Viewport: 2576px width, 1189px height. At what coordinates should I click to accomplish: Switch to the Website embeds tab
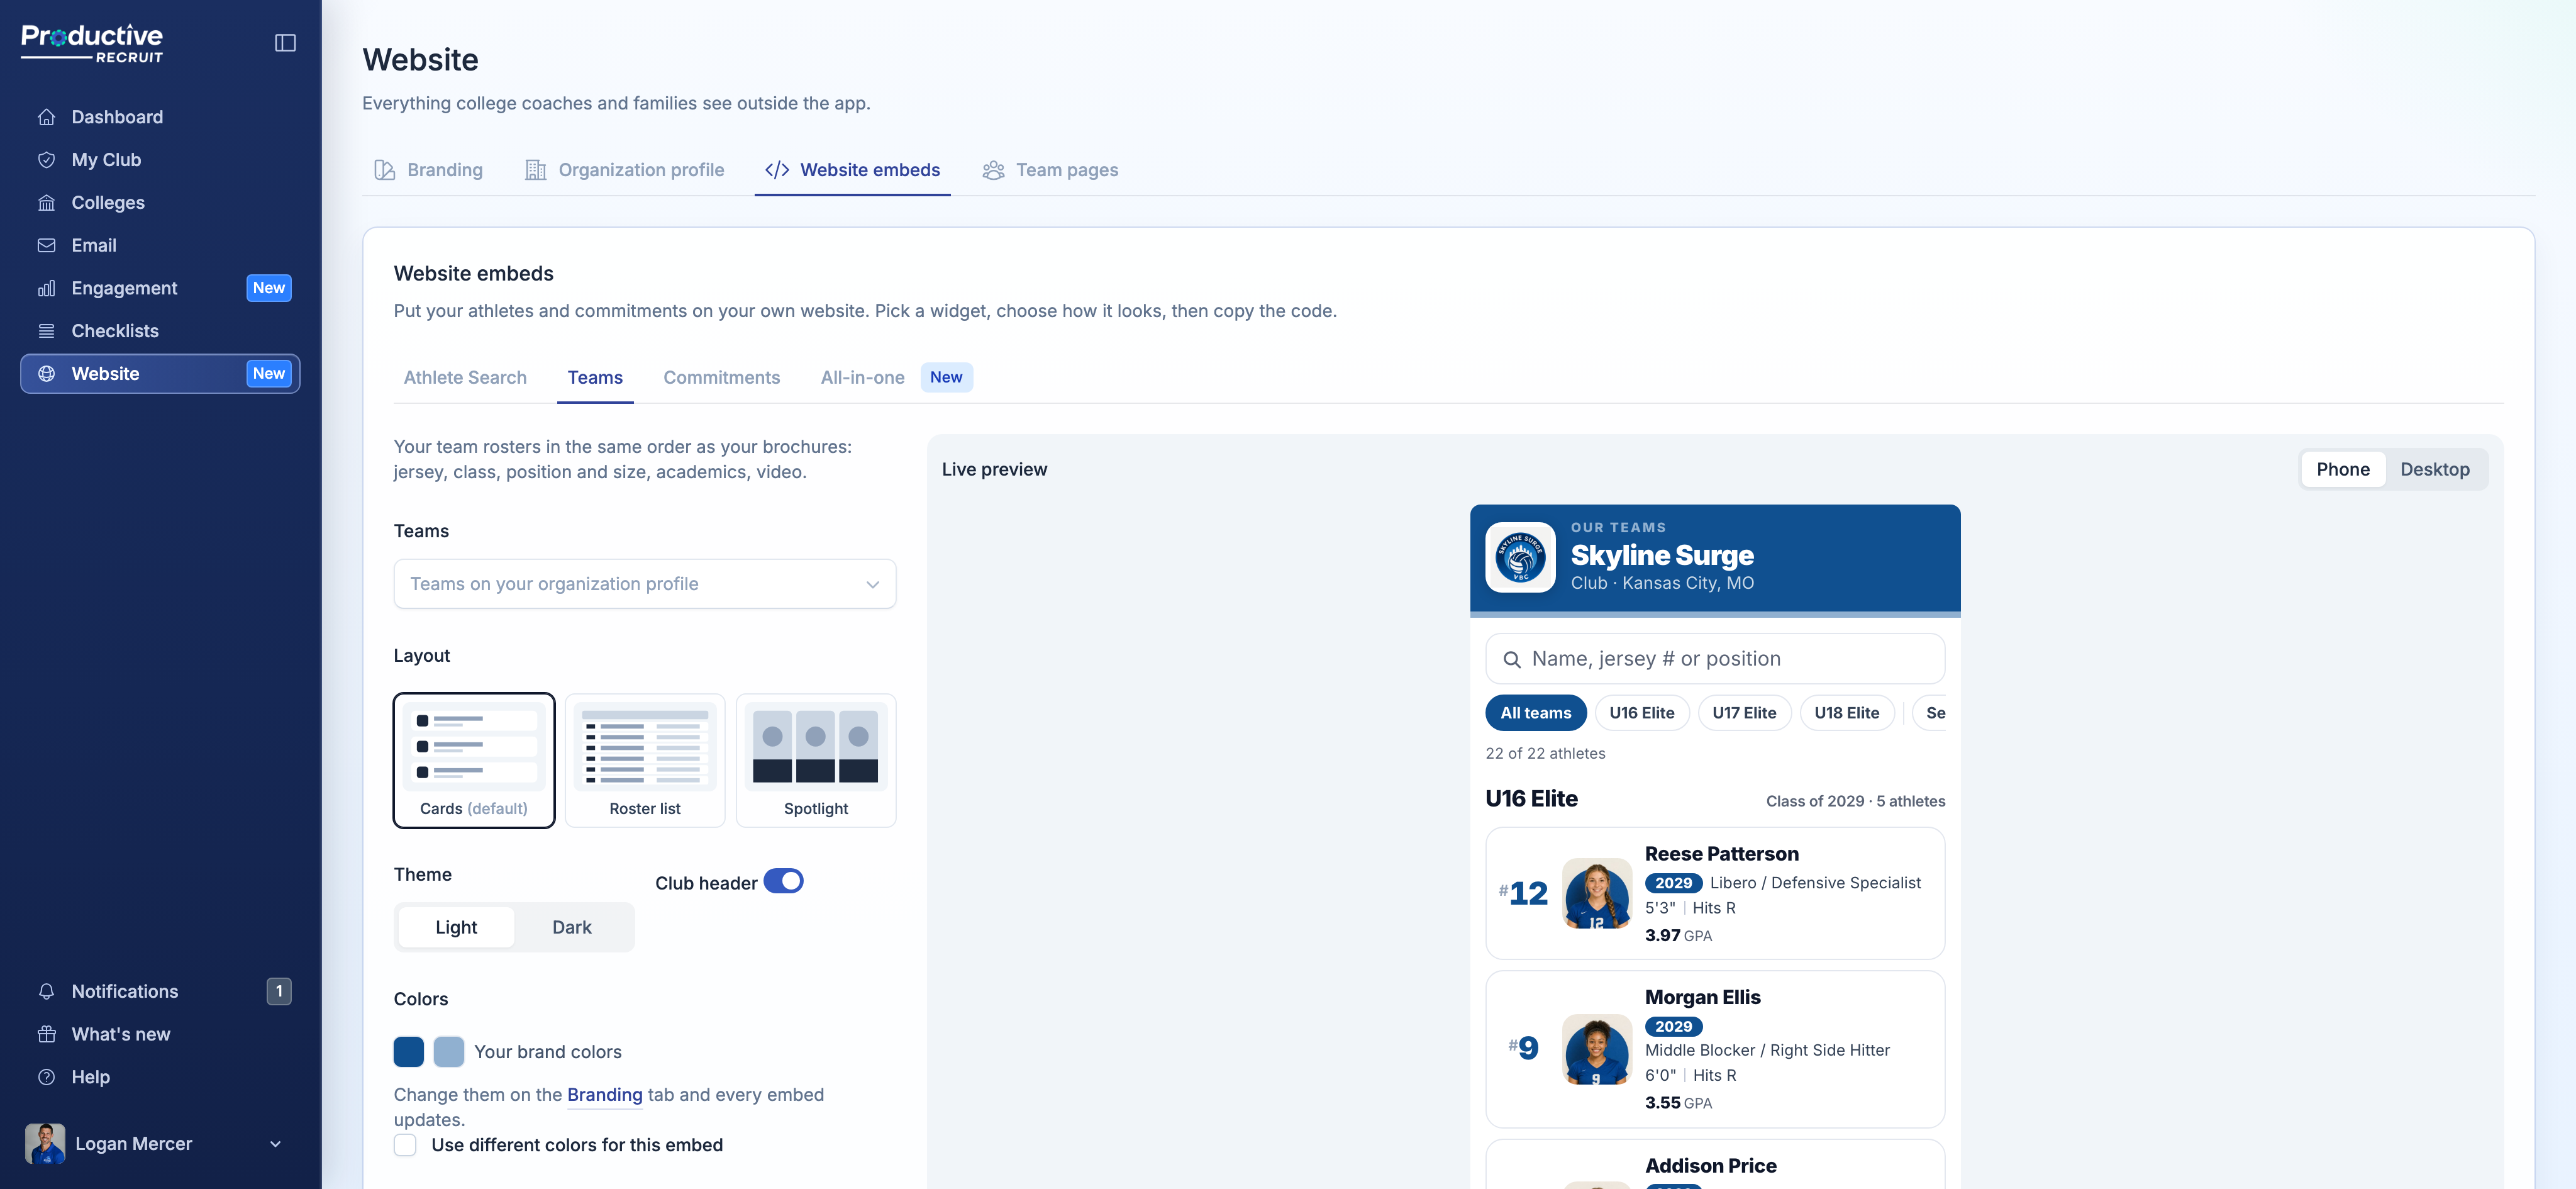[852, 170]
